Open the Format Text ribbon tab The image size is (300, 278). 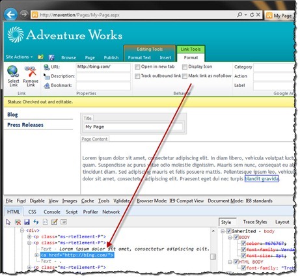(x=139, y=57)
